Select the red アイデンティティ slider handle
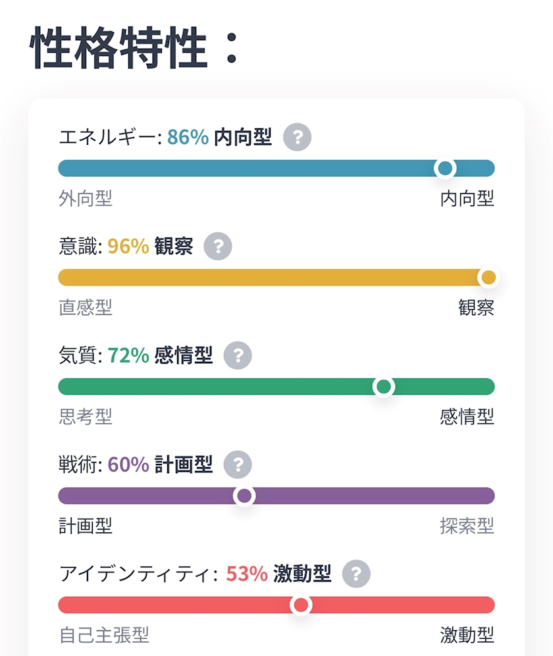Image resolution: width=553 pixels, height=656 pixels. pos(301,605)
